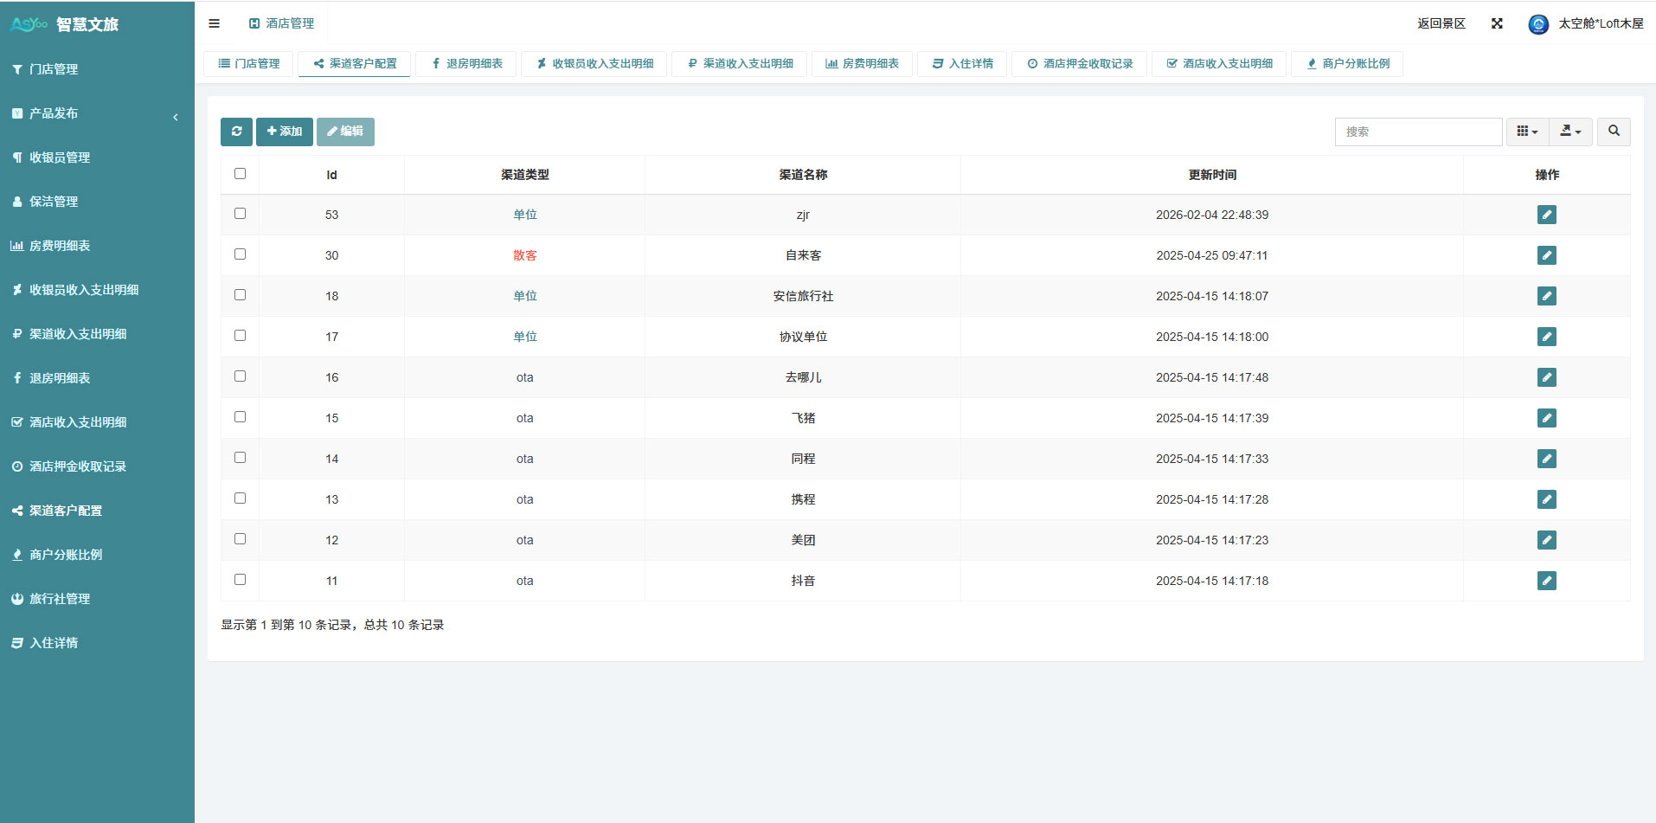The width and height of the screenshot is (1656, 823).
Task: Switch to the 渠道收入支出明细 tab
Action: pos(740,64)
